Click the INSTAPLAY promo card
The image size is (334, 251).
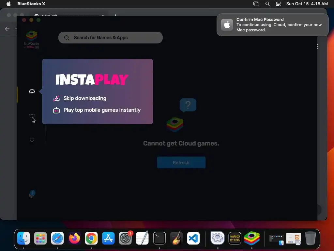pos(97,92)
